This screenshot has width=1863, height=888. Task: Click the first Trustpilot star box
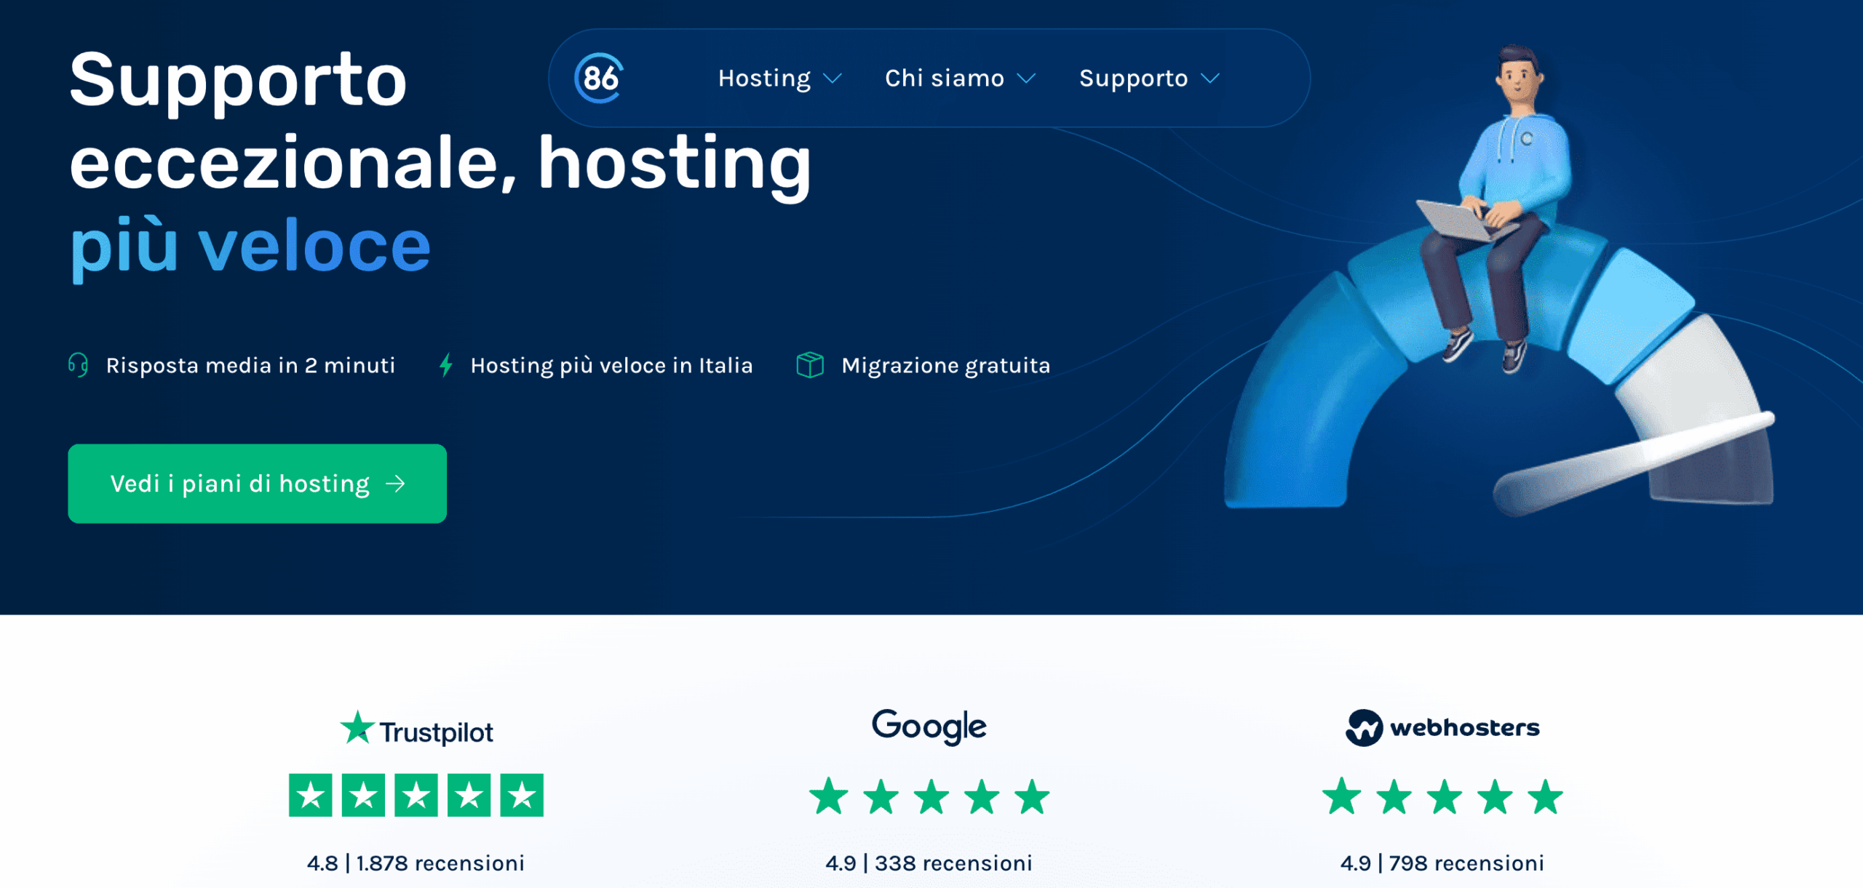pyautogui.click(x=311, y=796)
